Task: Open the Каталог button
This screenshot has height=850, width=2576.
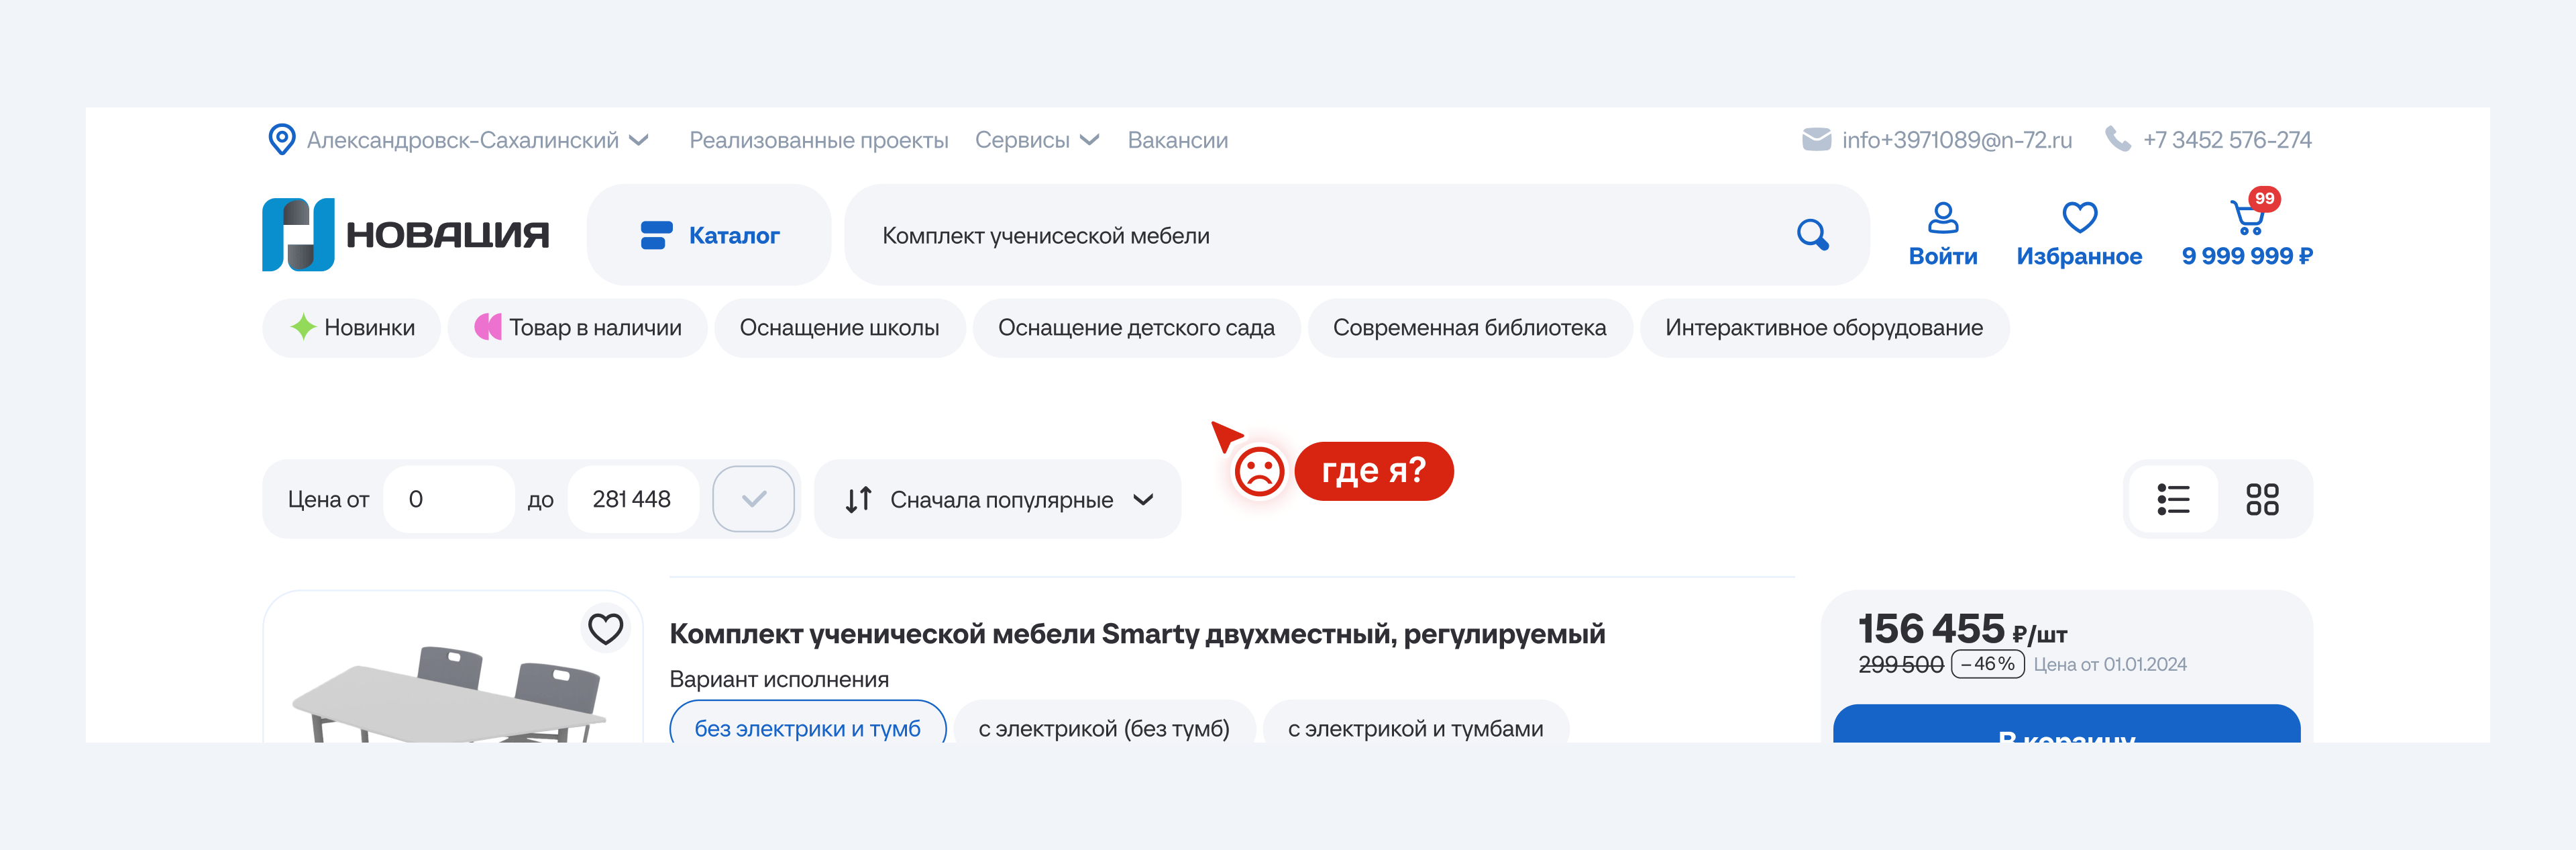Action: 710,235
